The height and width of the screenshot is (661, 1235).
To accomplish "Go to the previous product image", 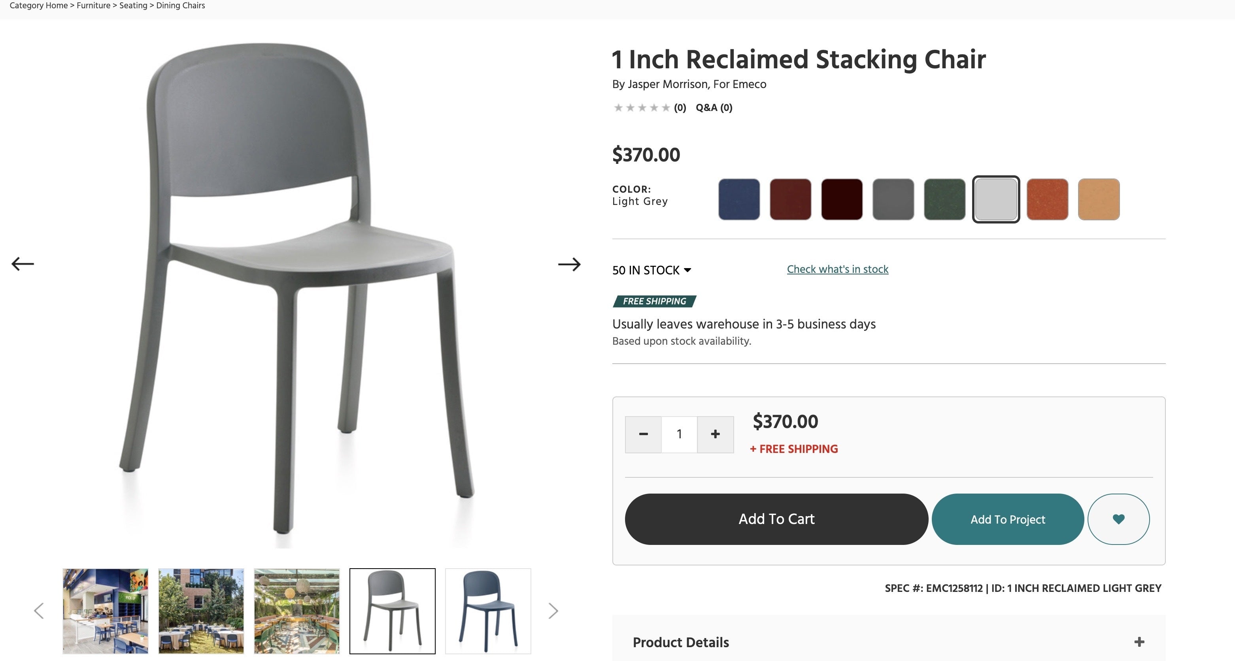I will pyautogui.click(x=23, y=264).
